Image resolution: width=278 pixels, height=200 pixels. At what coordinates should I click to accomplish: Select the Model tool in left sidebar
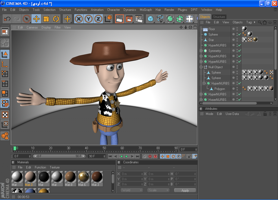(5, 54)
